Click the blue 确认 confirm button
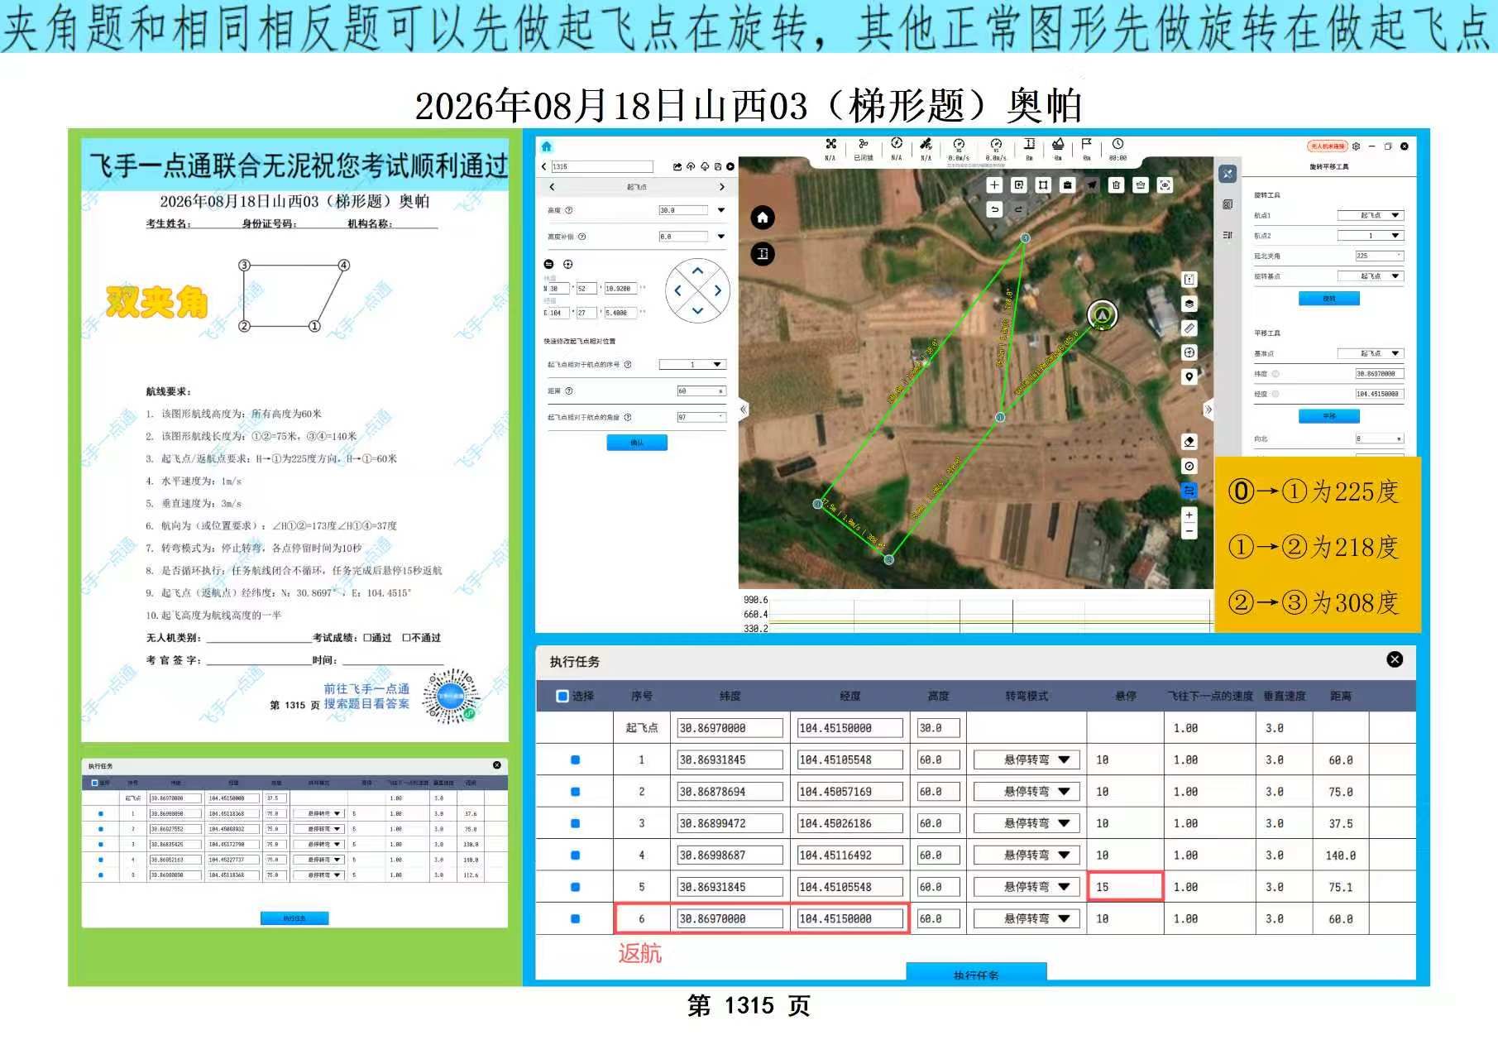 tap(637, 443)
